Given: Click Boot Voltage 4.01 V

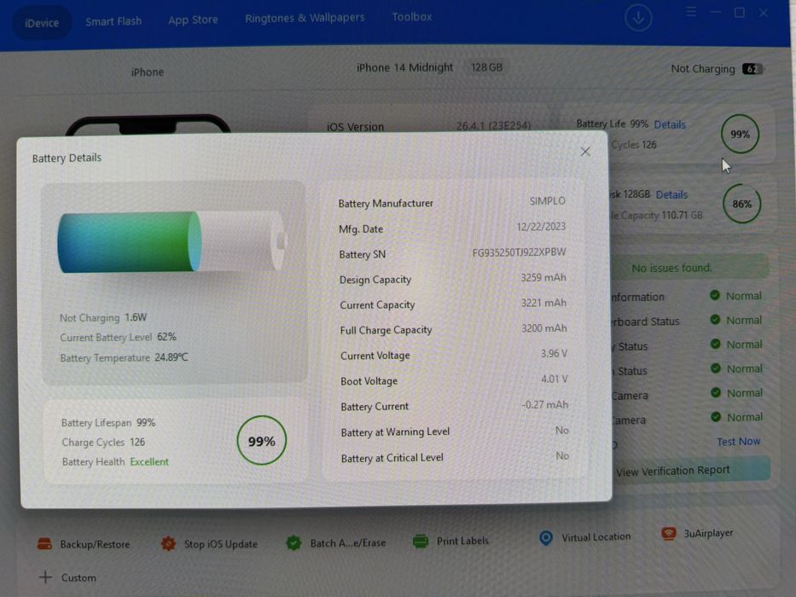Looking at the screenshot, I should click(x=555, y=379).
